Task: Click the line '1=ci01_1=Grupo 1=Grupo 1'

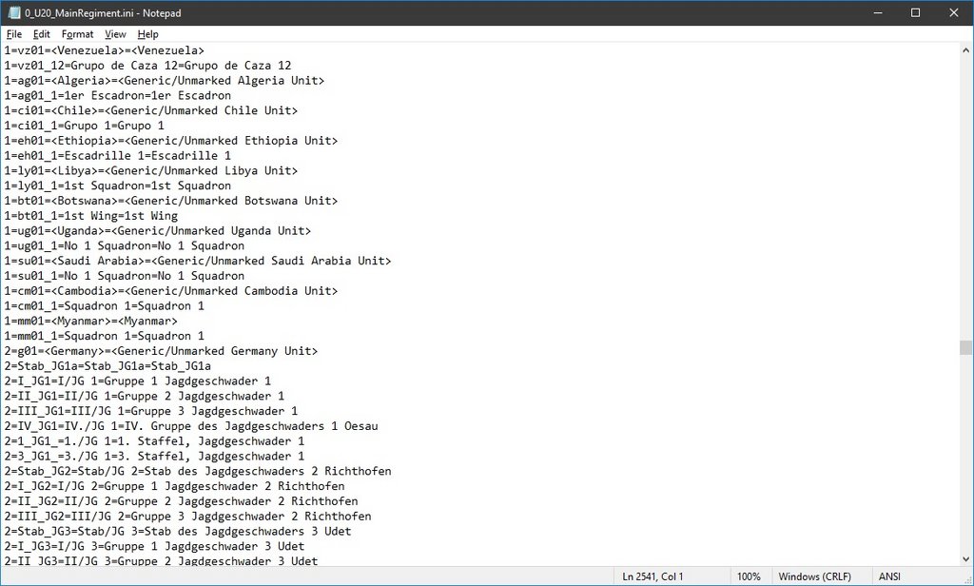Action: coord(85,126)
